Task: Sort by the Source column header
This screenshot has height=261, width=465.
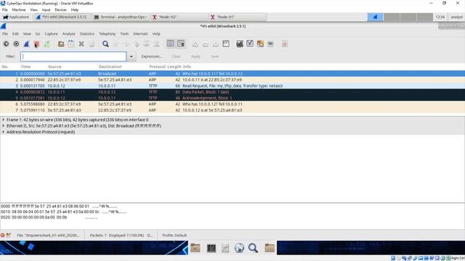Action: click(x=54, y=67)
